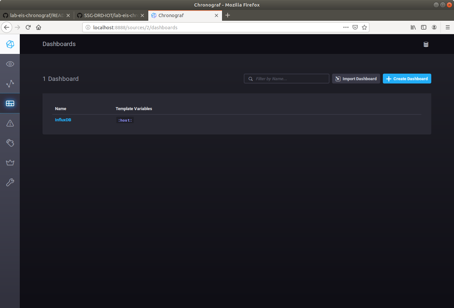Click the 1 Dashboard count heading
The image size is (454, 308).
click(x=61, y=79)
